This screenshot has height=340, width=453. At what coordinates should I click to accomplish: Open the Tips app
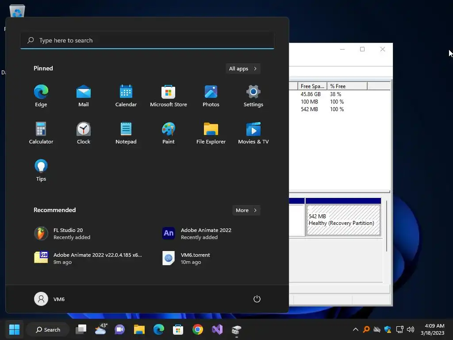pyautogui.click(x=41, y=170)
